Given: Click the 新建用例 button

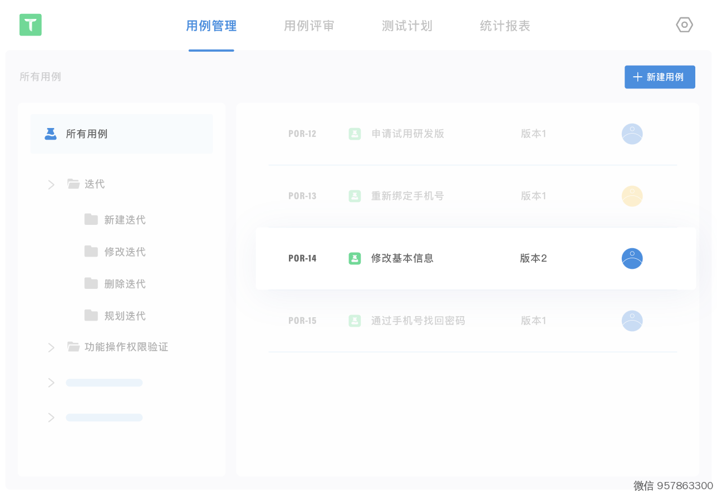Looking at the screenshot, I should click(660, 77).
